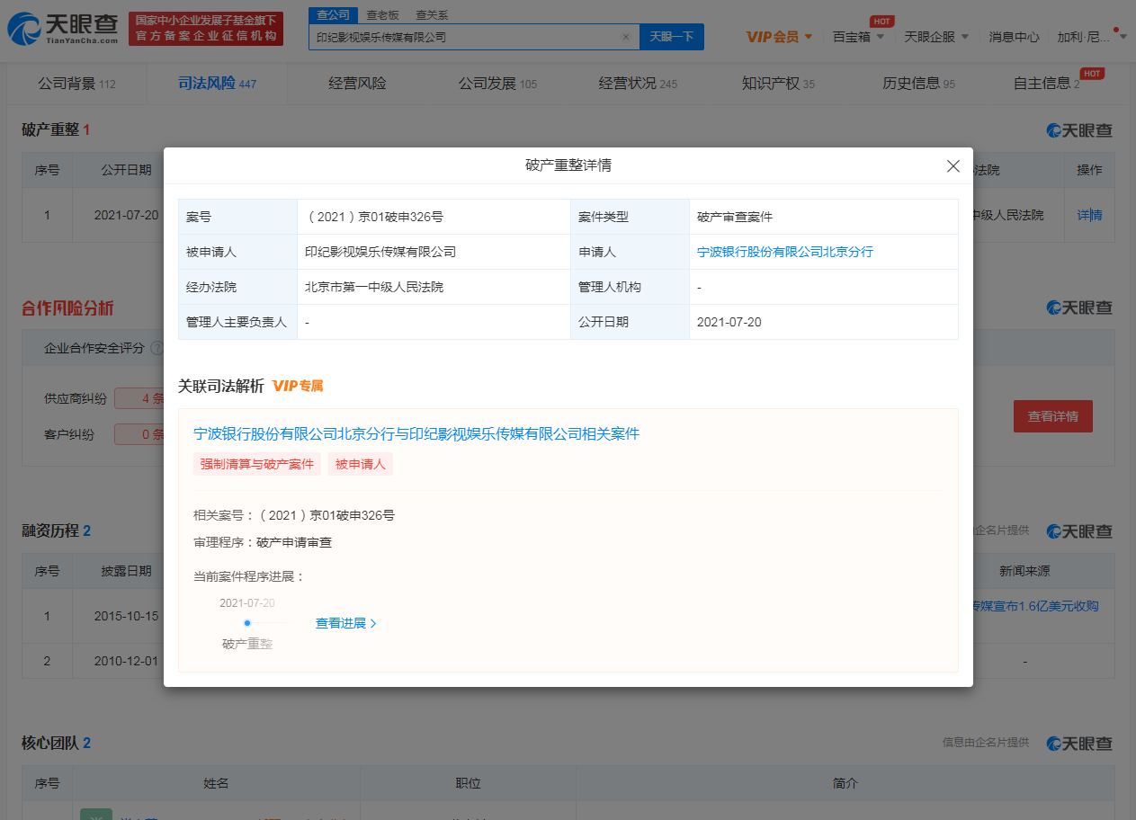
Task: Click the VIP专属 badge
Action: (x=298, y=386)
